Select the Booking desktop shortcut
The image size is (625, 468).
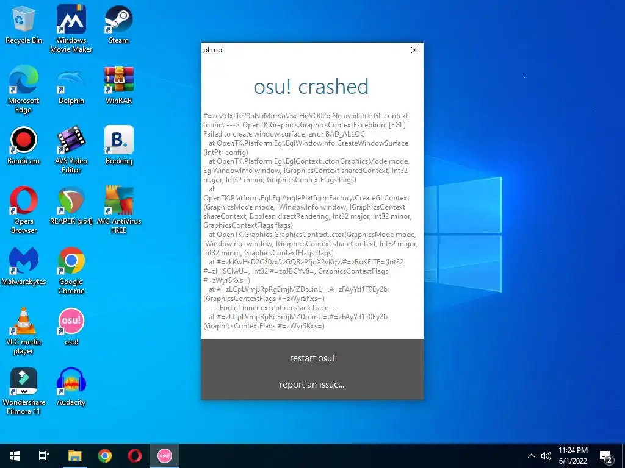tap(119, 146)
